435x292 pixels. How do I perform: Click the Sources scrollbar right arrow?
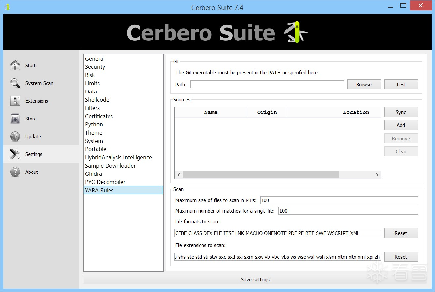(377, 175)
